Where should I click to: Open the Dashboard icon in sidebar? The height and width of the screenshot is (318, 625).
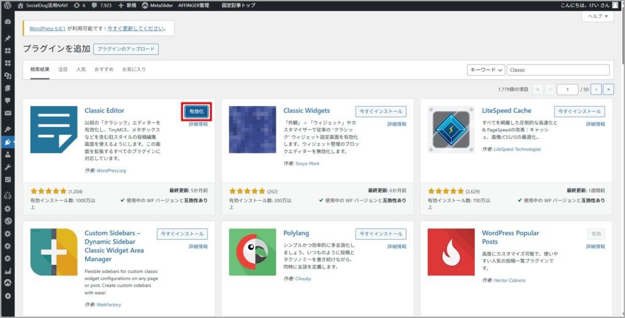(x=8, y=21)
